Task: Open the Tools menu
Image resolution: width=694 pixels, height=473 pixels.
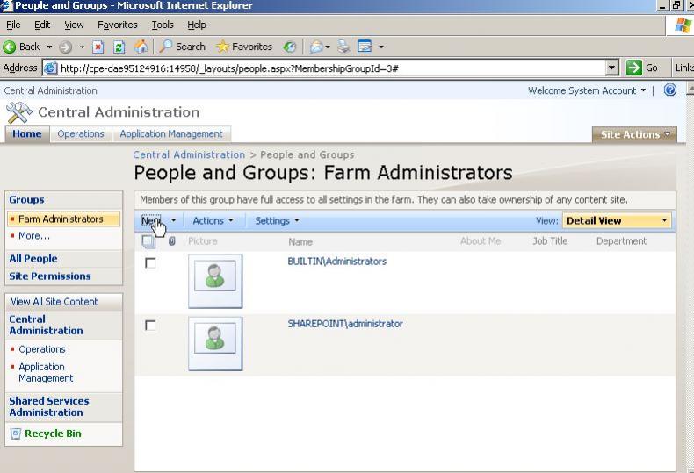Action: (x=163, y=25)
